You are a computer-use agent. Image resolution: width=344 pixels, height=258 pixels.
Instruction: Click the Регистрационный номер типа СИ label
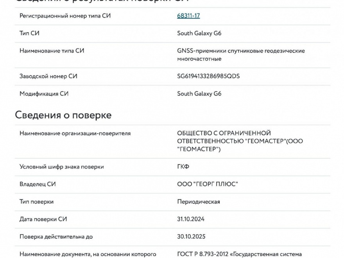click(65, 16)
